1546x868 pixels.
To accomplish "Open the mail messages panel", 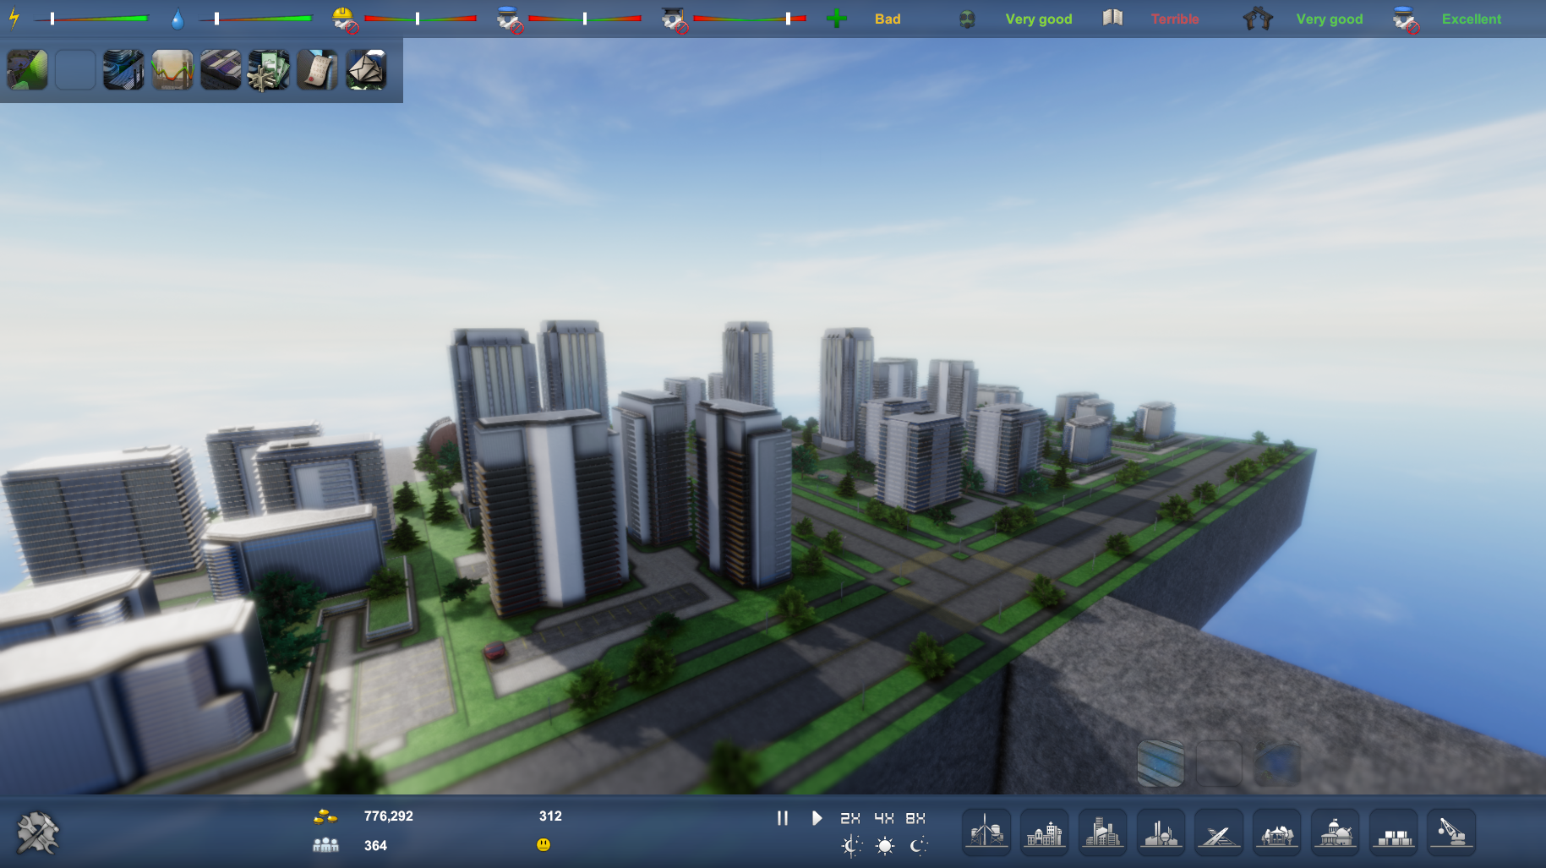I will [x=366, y=70].
